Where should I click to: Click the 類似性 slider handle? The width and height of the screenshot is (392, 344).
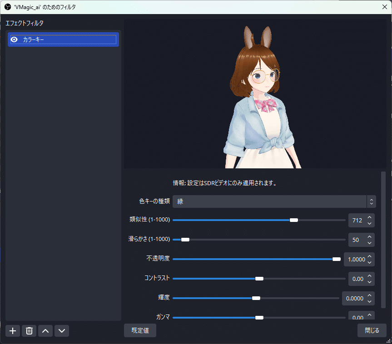[294, 220]
